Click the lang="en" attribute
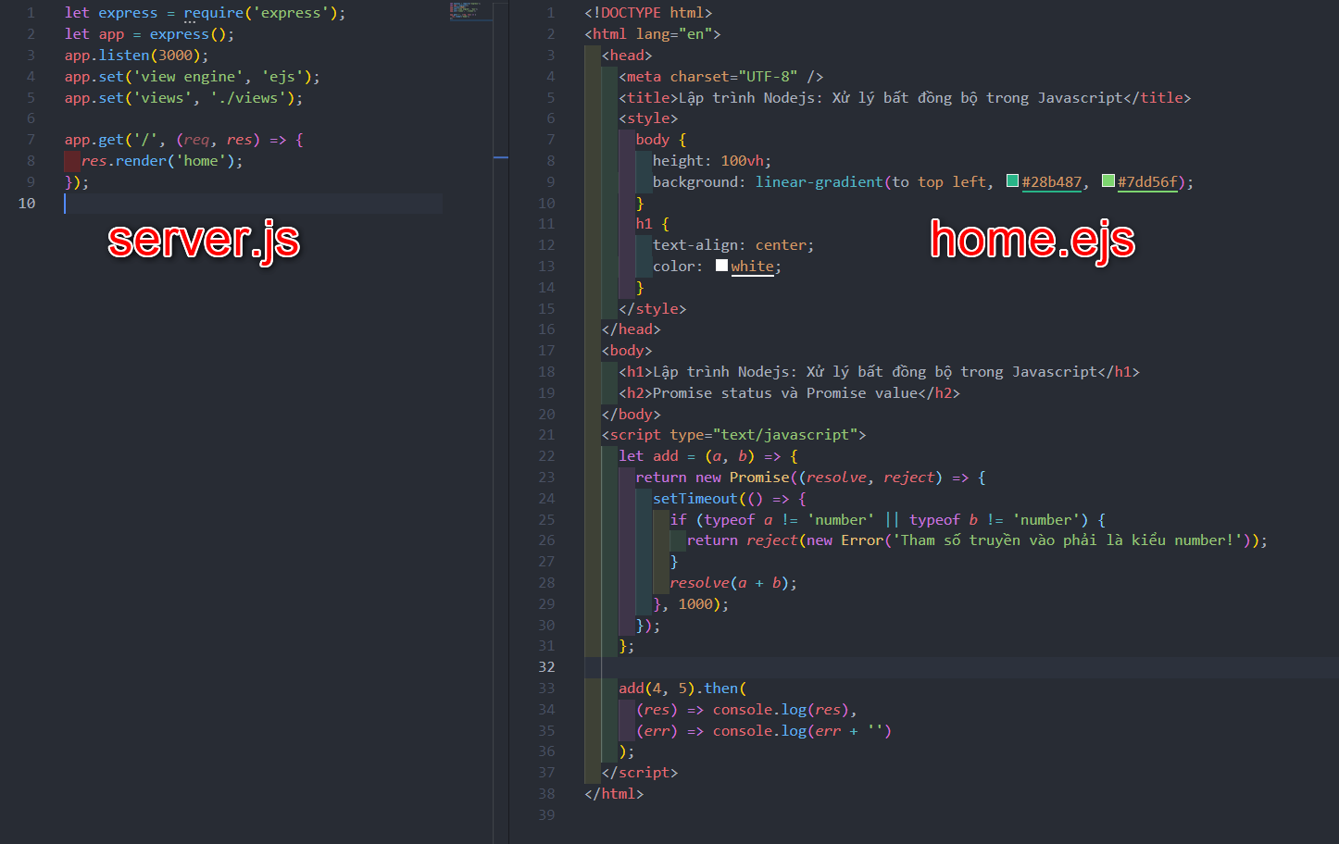The height and width of the screenshot is (844, 1339). click(674, 34)
